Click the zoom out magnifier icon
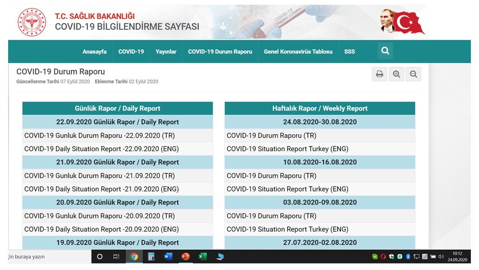This screenshot has height=270, width=479. pyautogui.click(x=414, y=74)
